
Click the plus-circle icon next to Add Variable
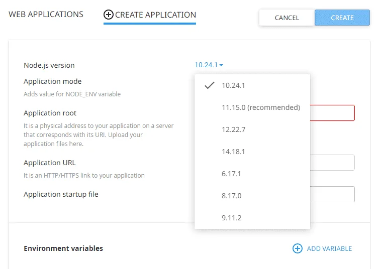pos(298,248)
